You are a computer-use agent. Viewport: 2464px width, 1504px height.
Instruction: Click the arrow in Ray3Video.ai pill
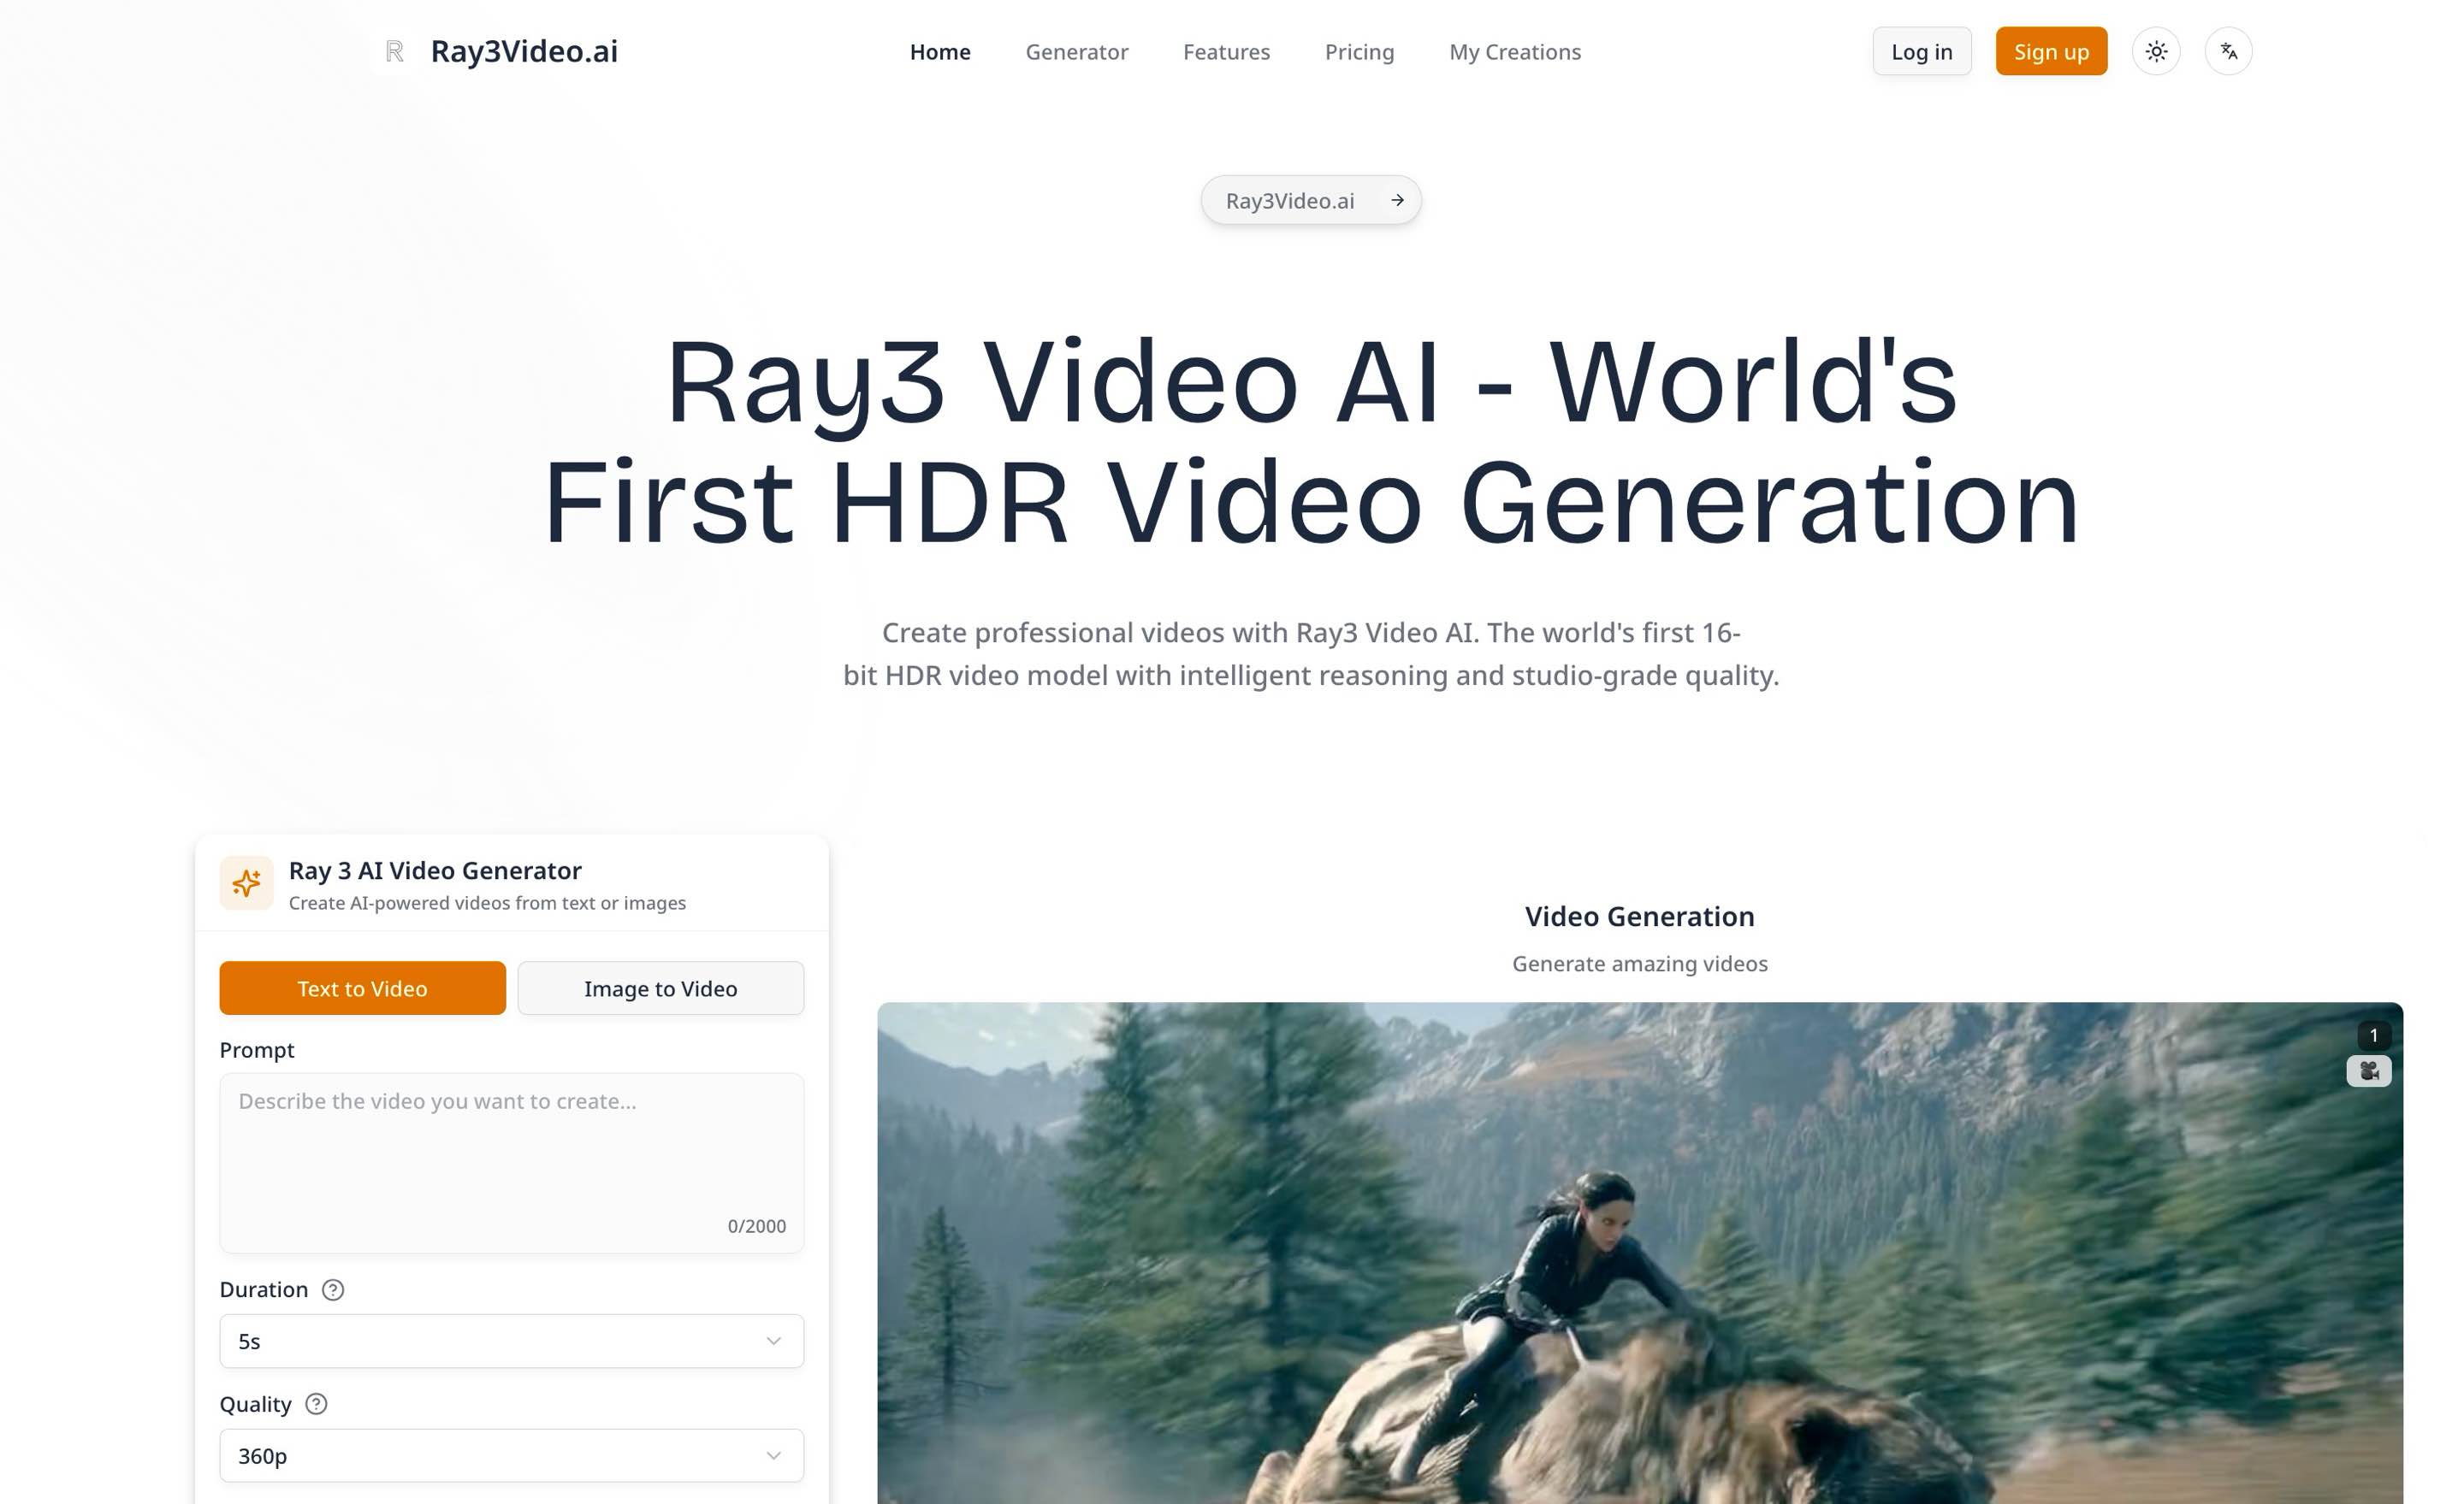point(1397,200)
